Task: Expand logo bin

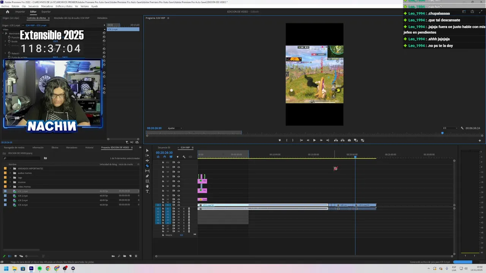Action: point(10,177)
